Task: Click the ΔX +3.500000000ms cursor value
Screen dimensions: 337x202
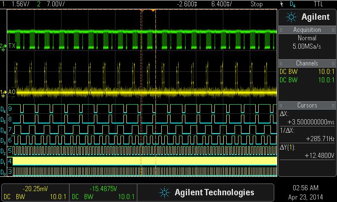Action: tap(311, 122)
